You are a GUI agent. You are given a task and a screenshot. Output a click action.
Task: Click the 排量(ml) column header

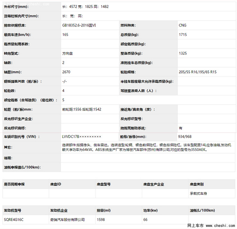pos(104,211)
